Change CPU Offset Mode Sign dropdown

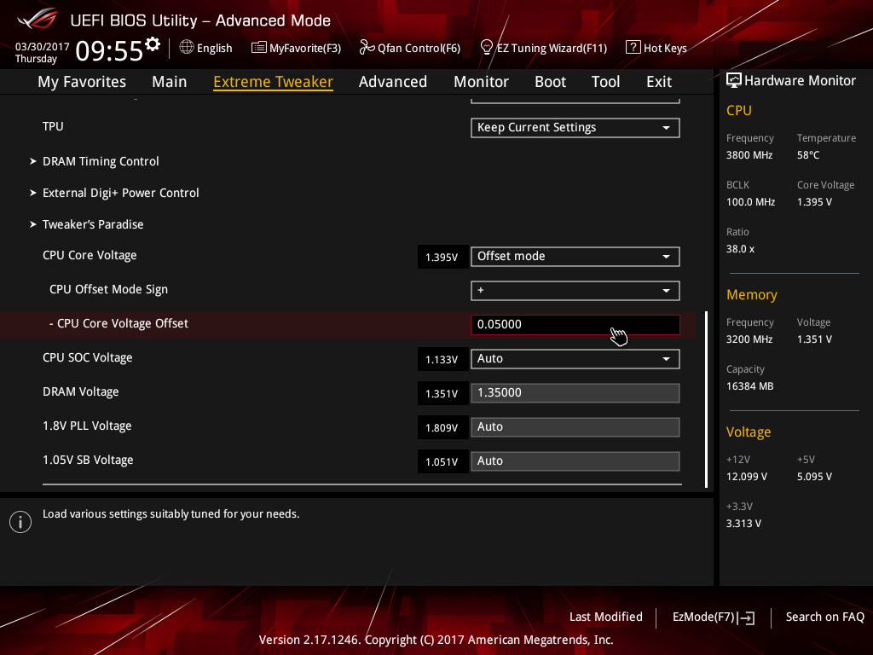[x=575, y=291]
